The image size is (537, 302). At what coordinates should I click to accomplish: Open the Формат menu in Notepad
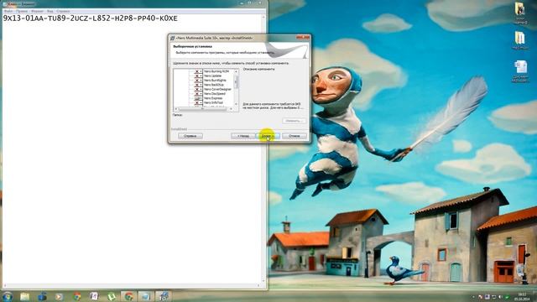(37, 11)
